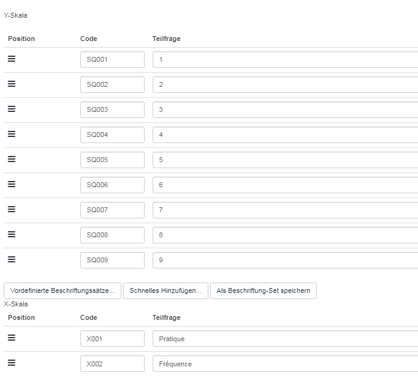Viewport: 418px width, 381px height.
Task: Click the Teilfrage field containing Pratique
Action: [x=285, y=339]
